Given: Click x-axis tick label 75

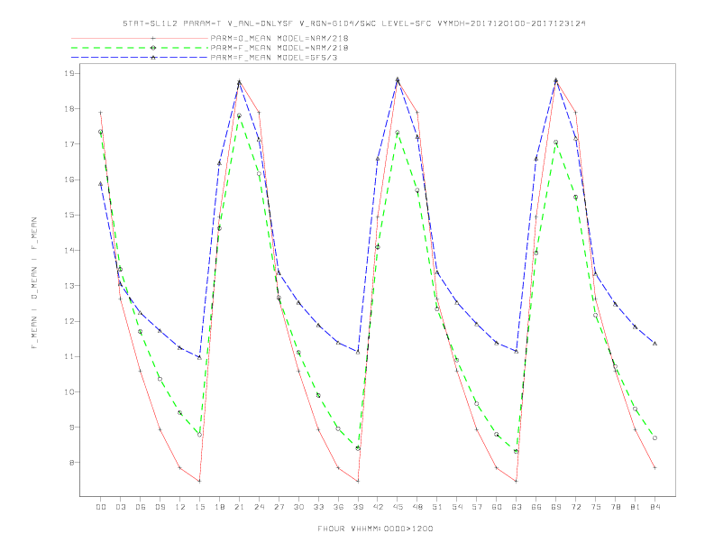Looking at the screenshot, I should click(596, 507).
